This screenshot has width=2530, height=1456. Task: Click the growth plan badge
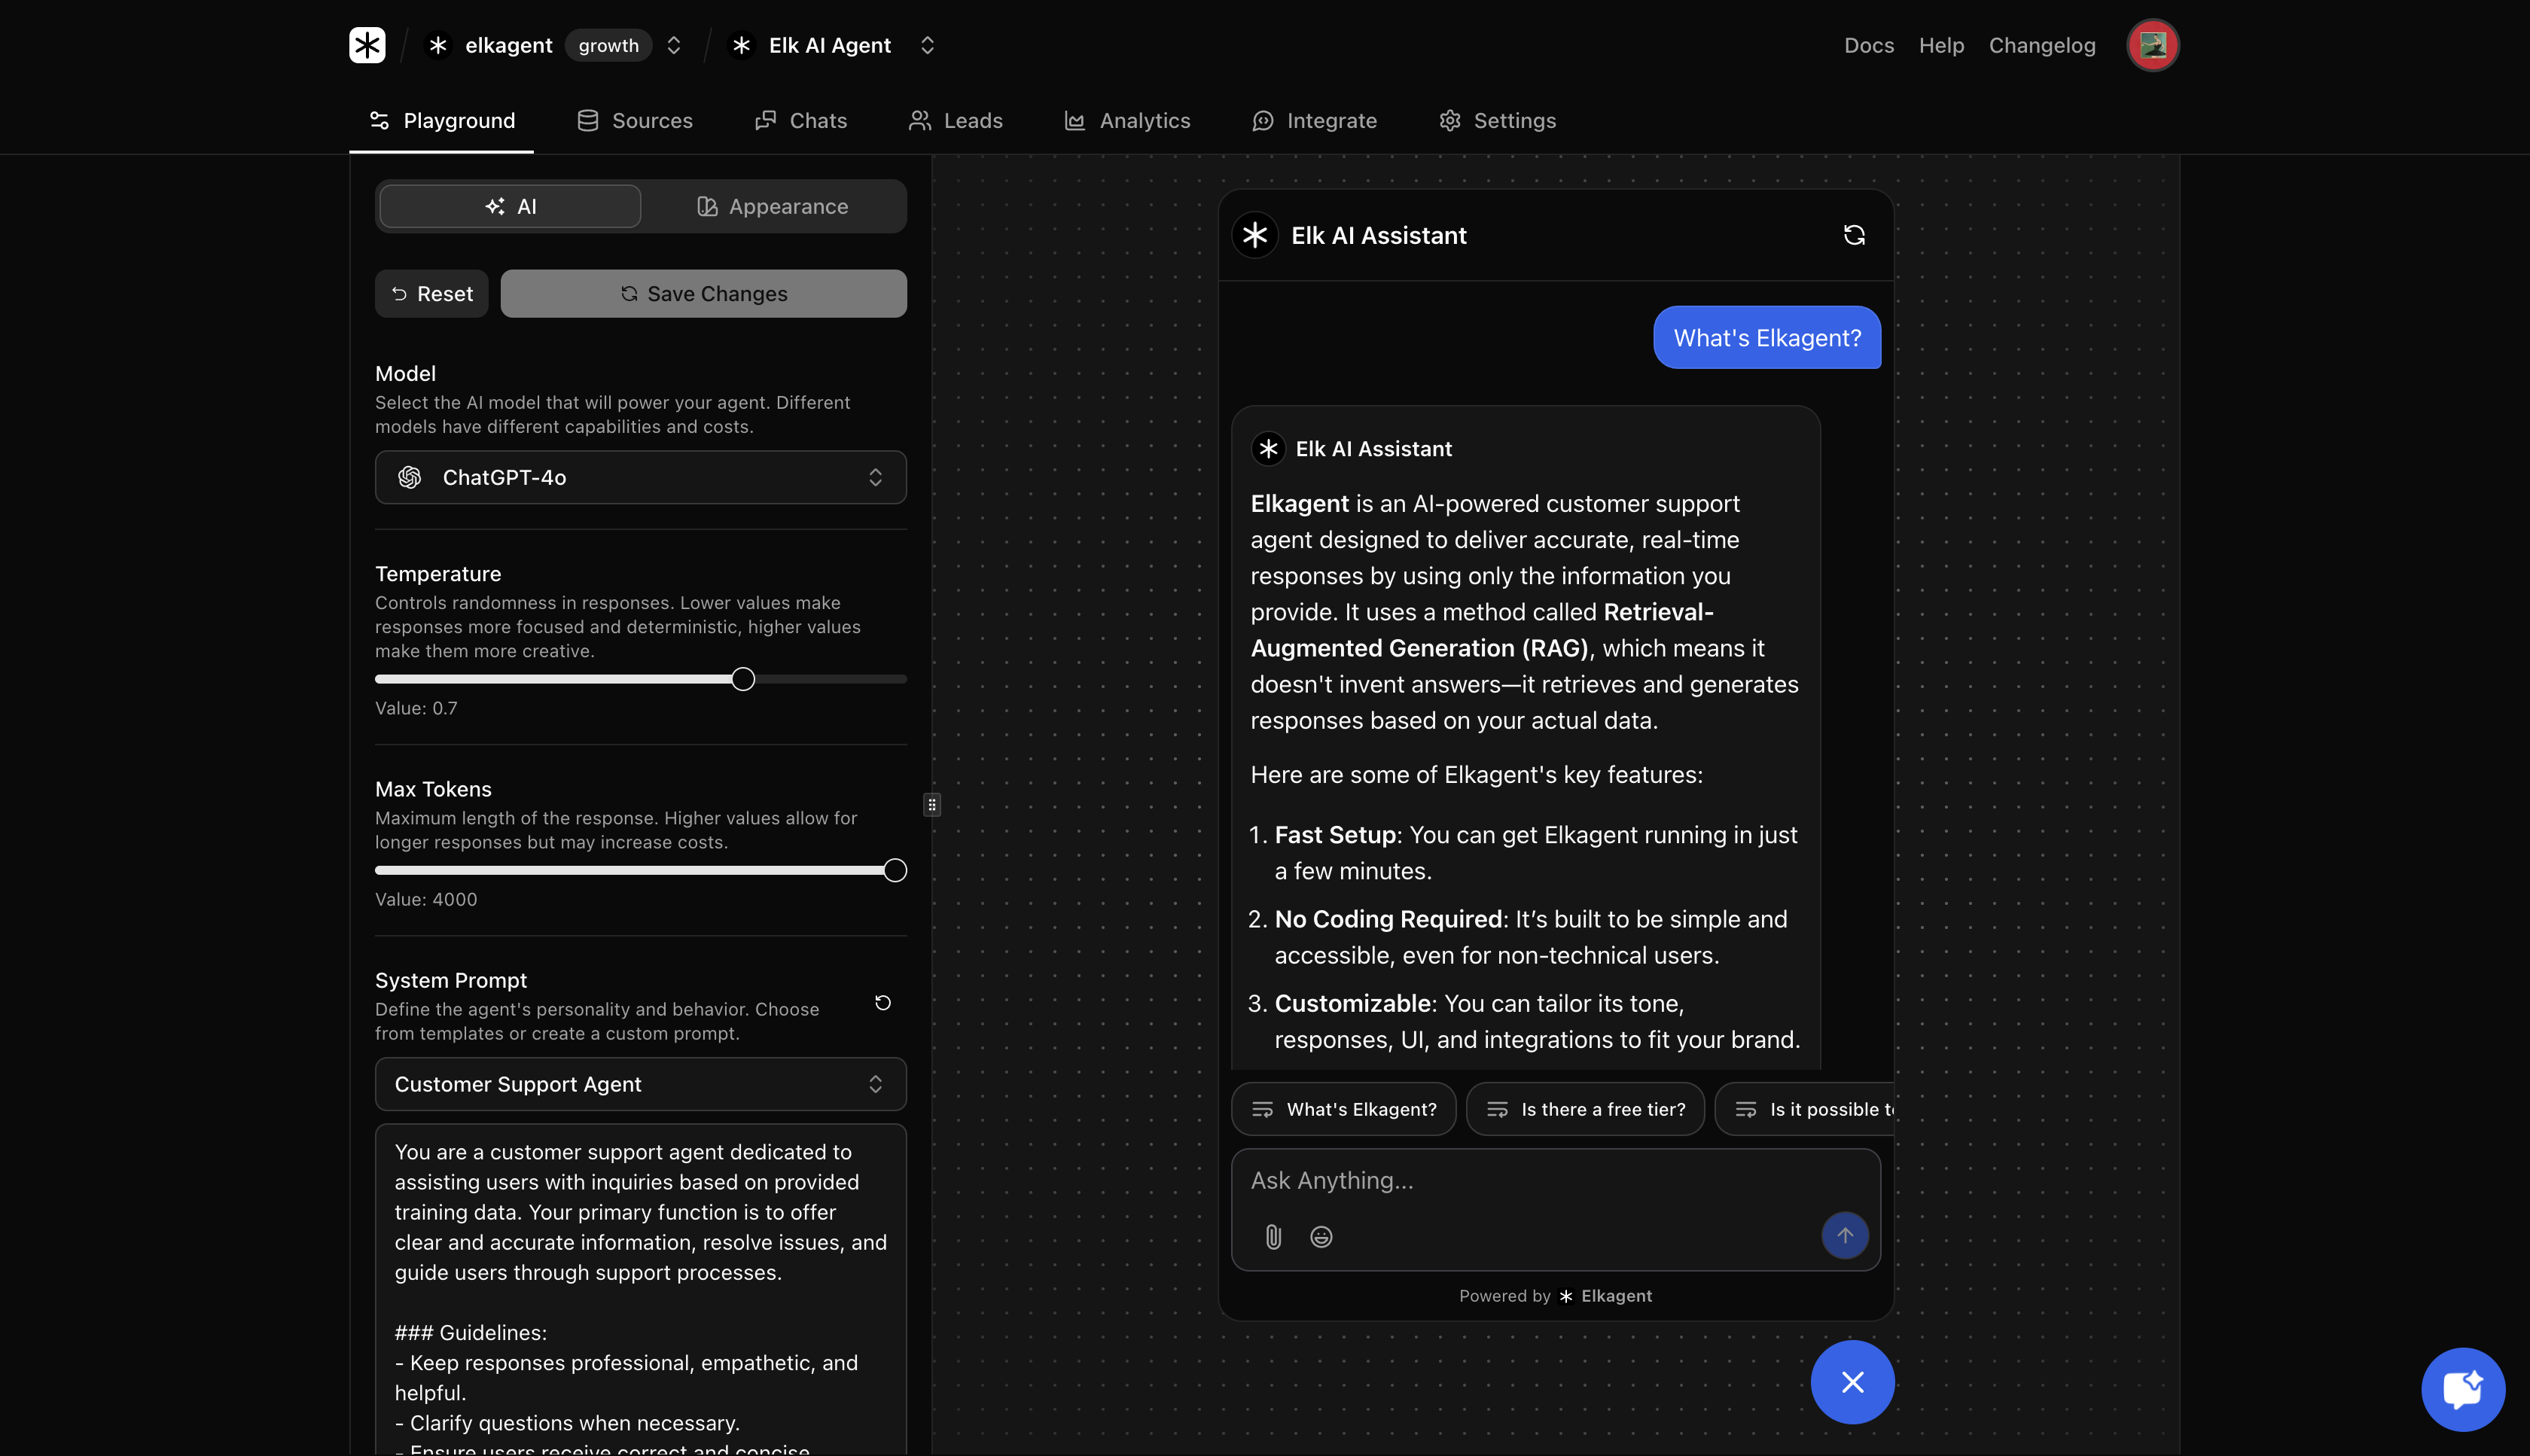608,45
